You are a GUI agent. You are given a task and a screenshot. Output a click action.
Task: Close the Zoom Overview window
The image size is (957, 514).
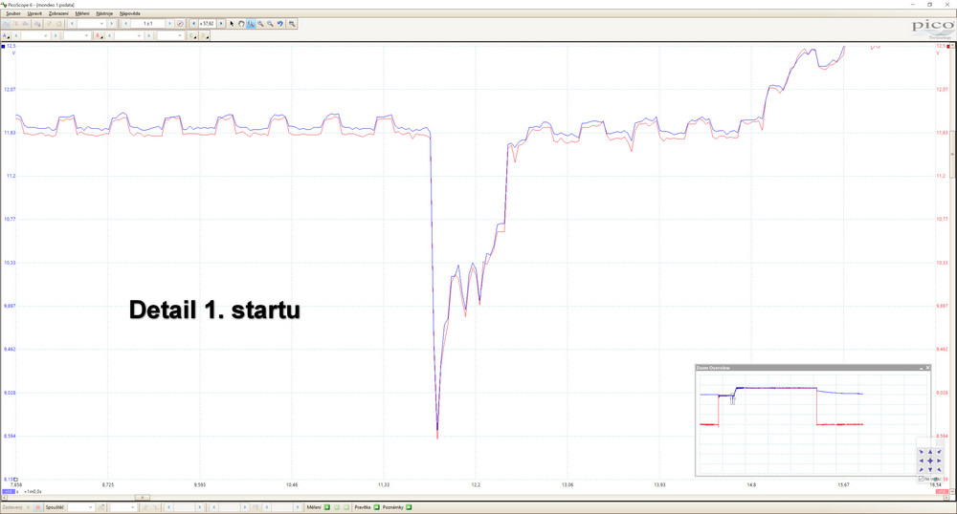pos(925,368)
